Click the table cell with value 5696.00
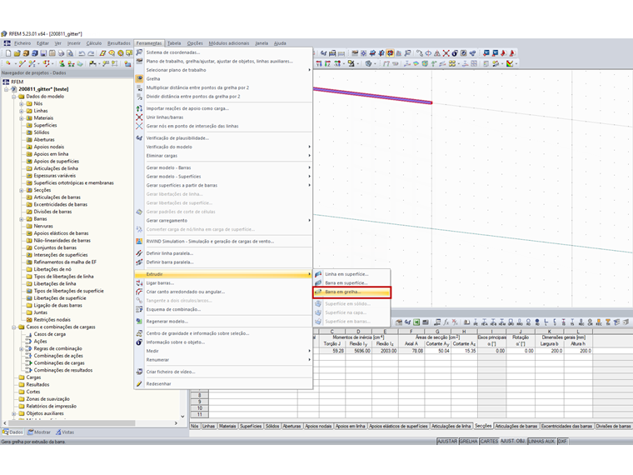Screen dimensions: 633x475 358,351
